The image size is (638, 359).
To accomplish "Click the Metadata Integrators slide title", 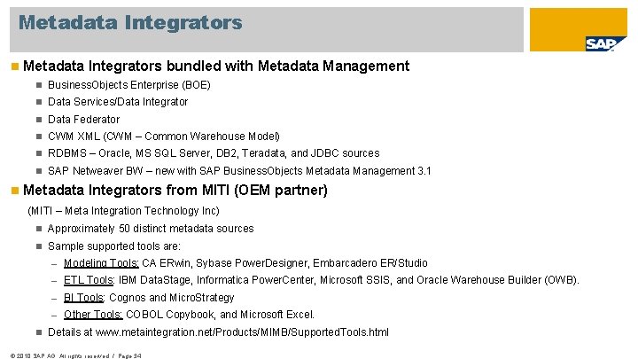I will point(129,22).
